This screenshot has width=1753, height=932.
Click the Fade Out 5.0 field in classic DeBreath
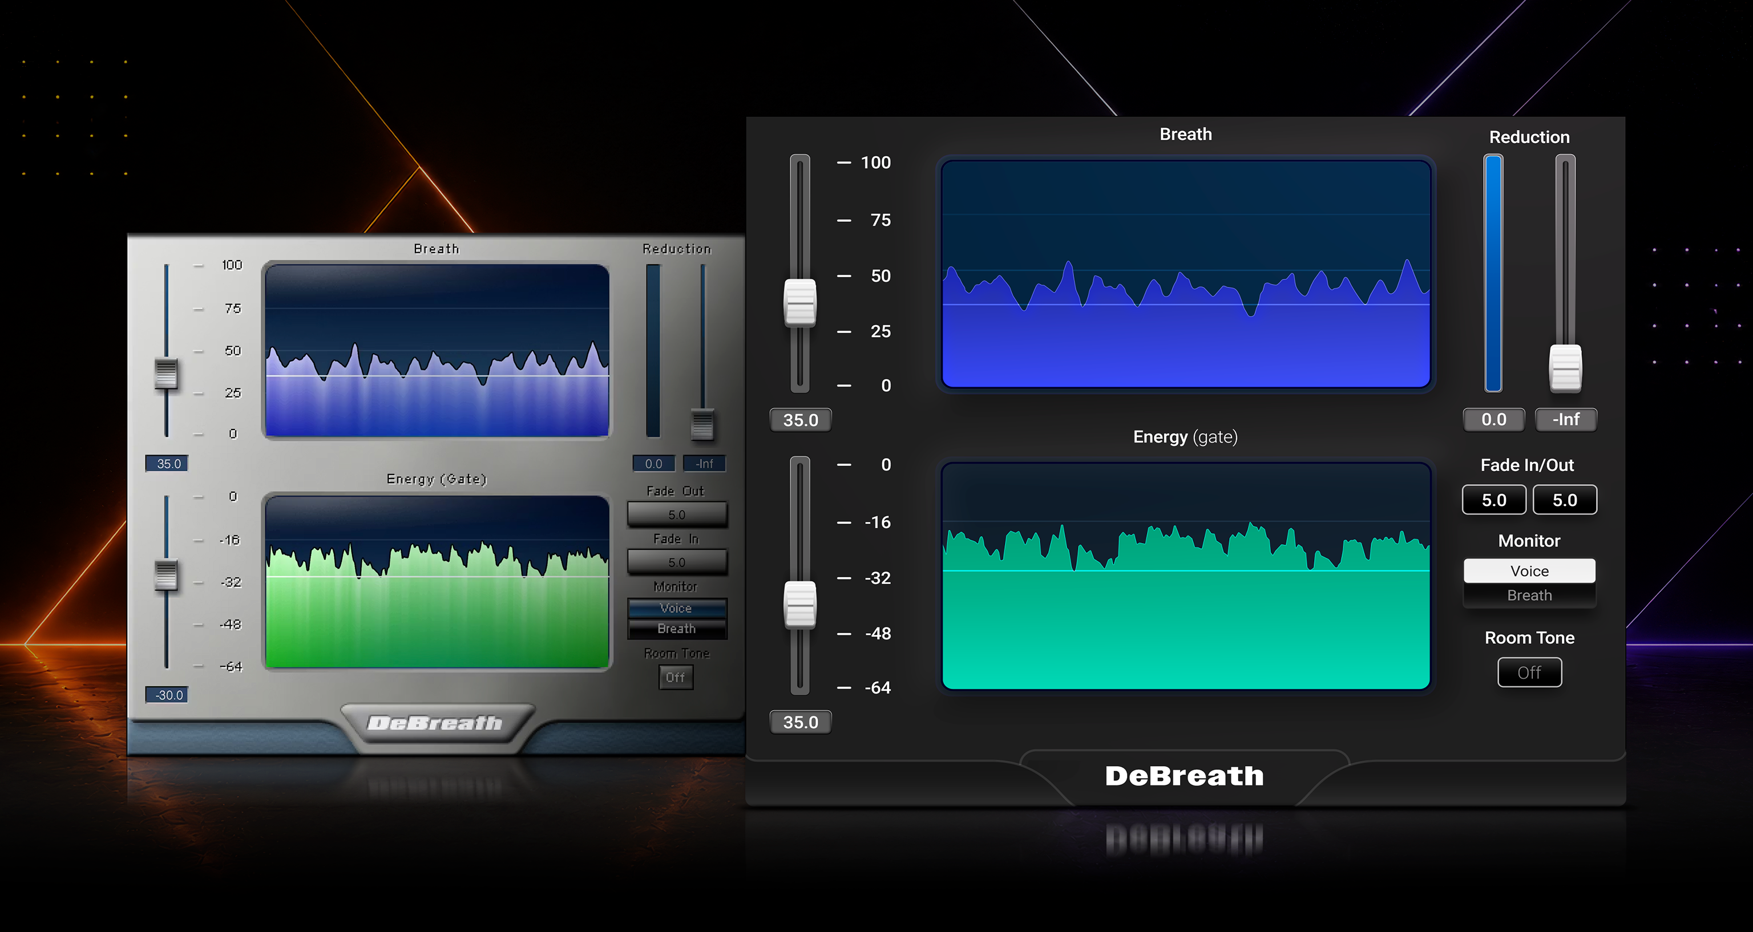pyautogui.click(x=677, y=514)
